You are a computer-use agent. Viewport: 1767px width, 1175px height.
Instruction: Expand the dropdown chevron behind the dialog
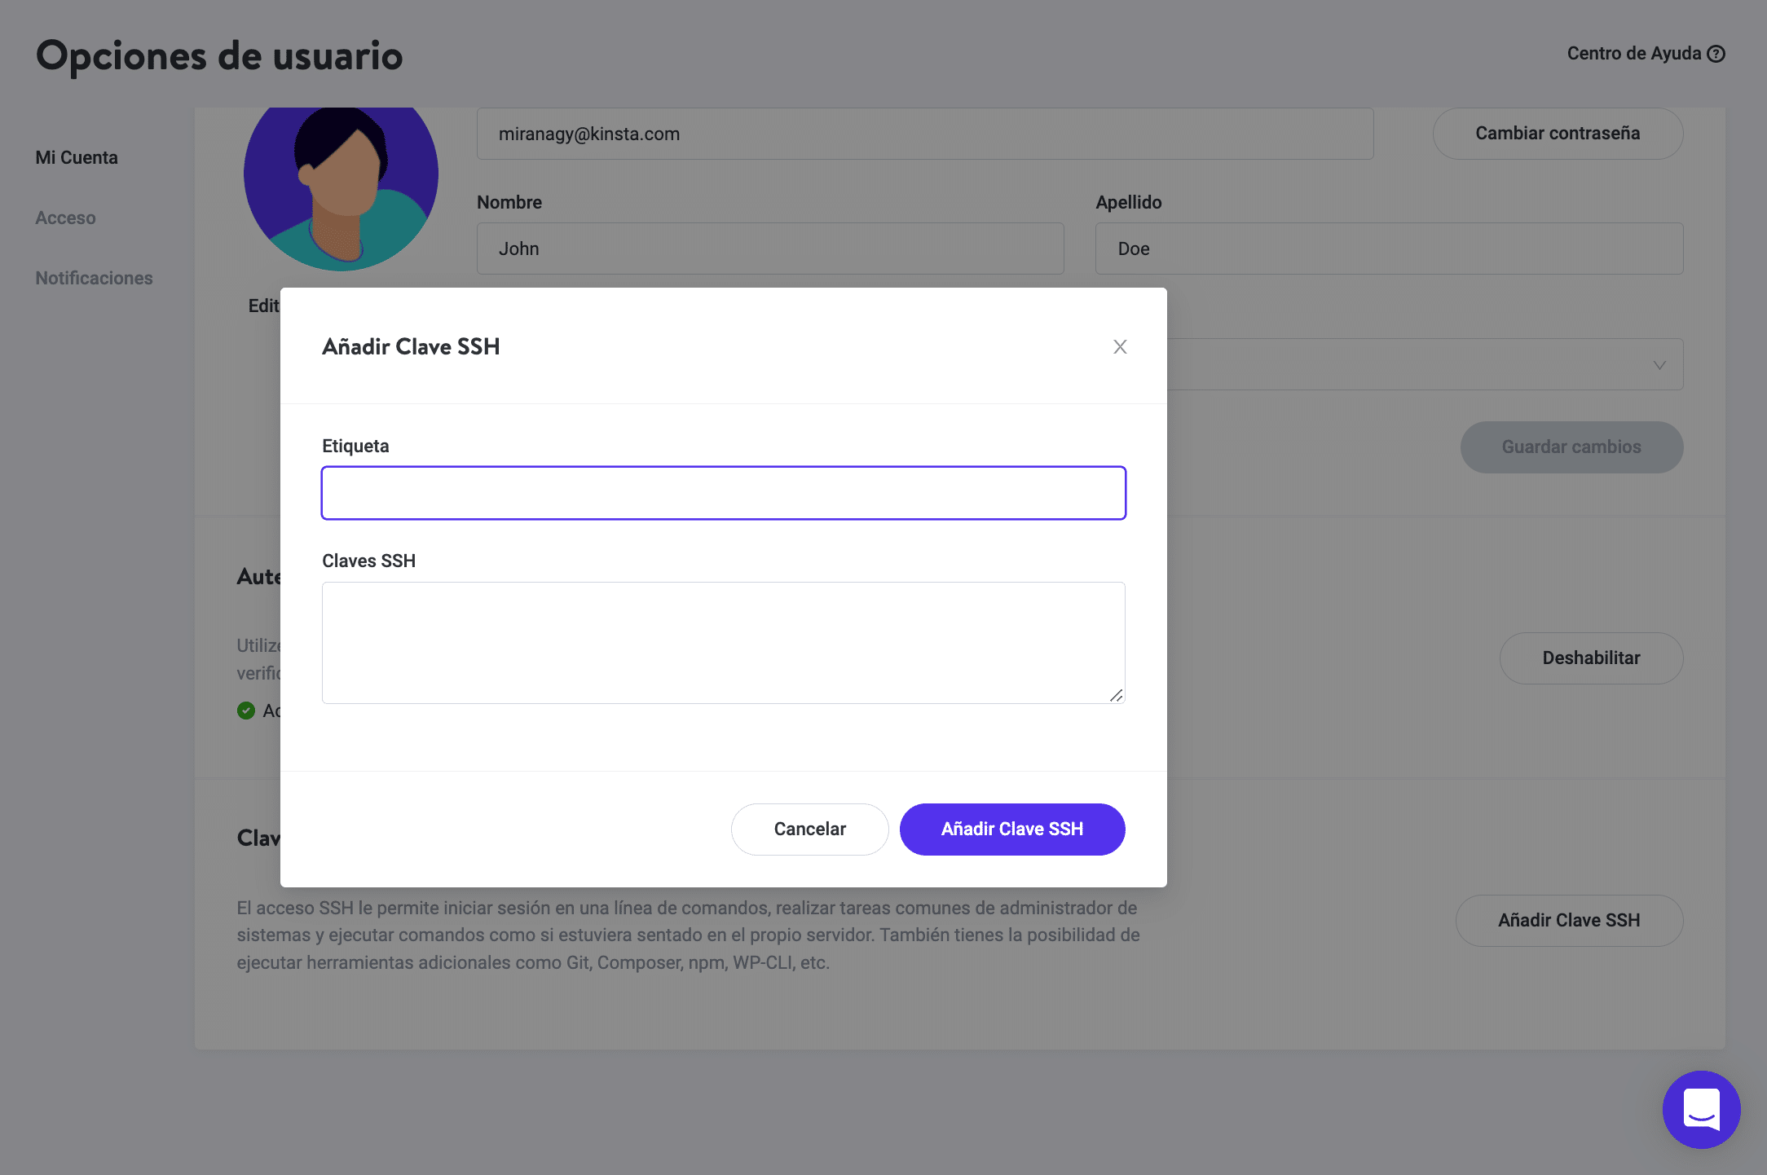click(x=1659, y=365)
